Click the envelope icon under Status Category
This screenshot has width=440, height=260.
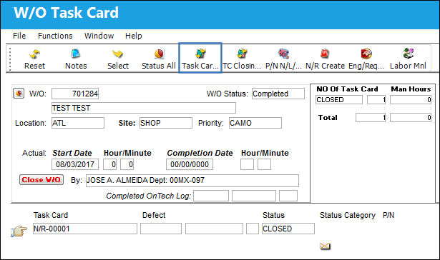pyautogui.click(x=325, y=246)
